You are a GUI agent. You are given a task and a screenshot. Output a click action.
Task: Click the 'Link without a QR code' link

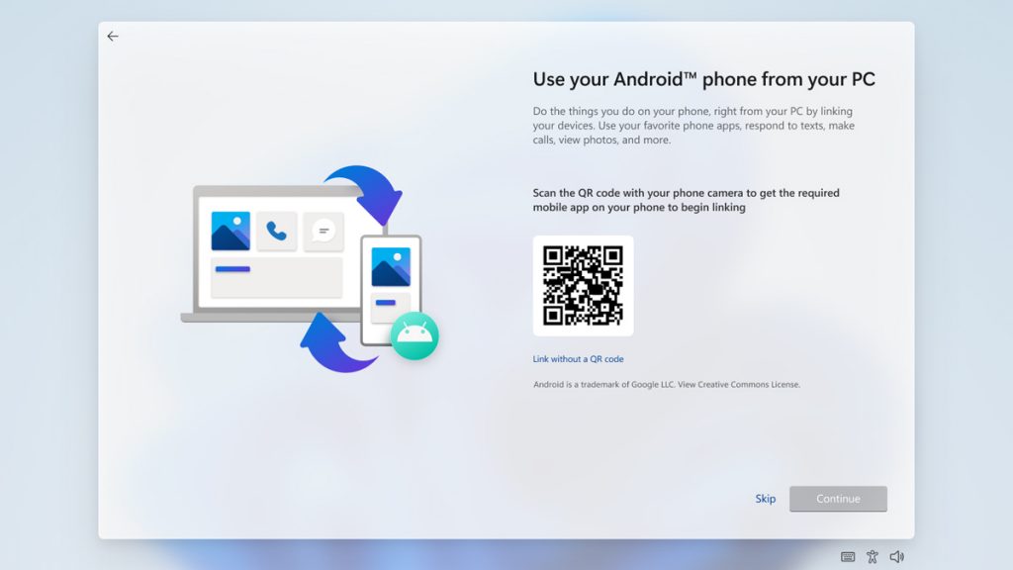[x=578, y=359]
